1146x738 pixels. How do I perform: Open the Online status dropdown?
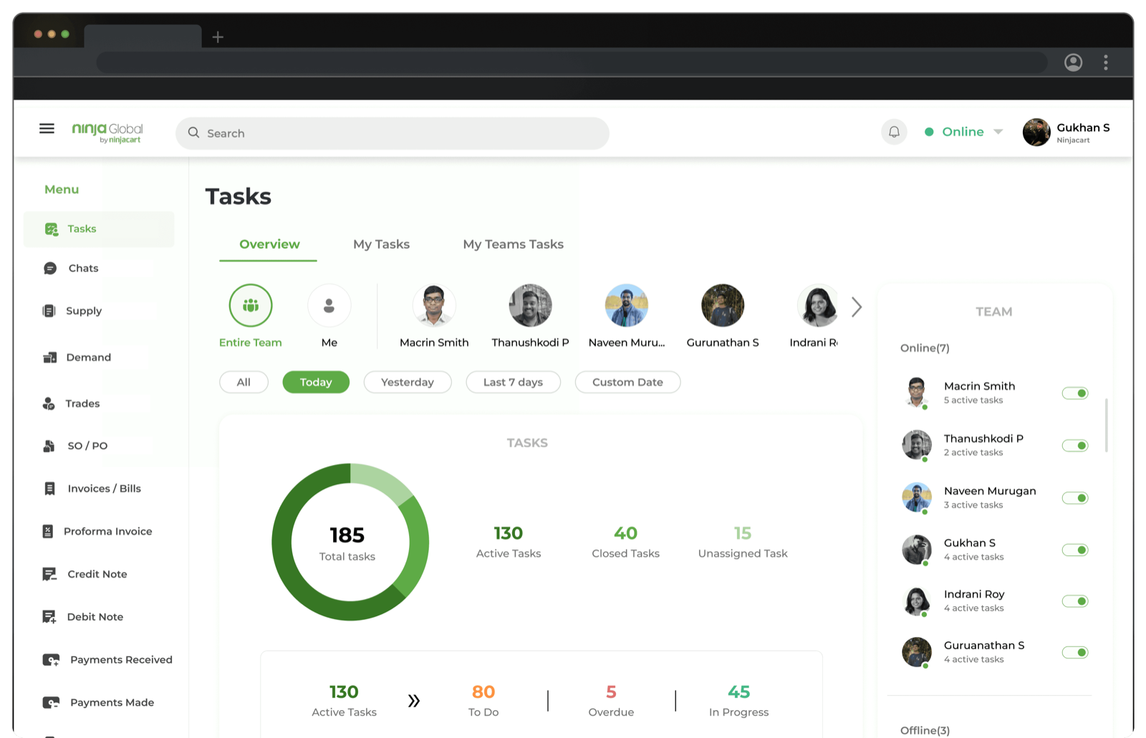tap(964, 132)
